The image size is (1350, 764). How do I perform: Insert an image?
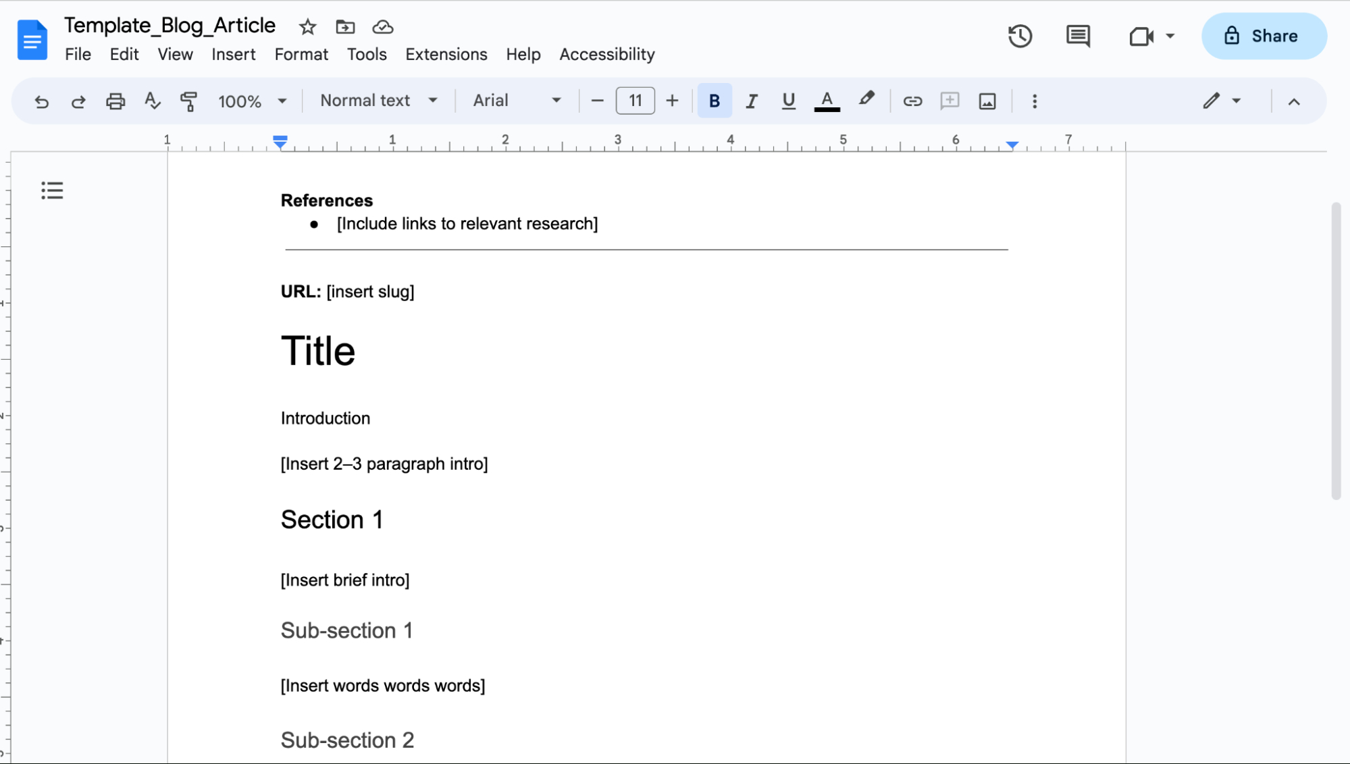tap(987, 101)
